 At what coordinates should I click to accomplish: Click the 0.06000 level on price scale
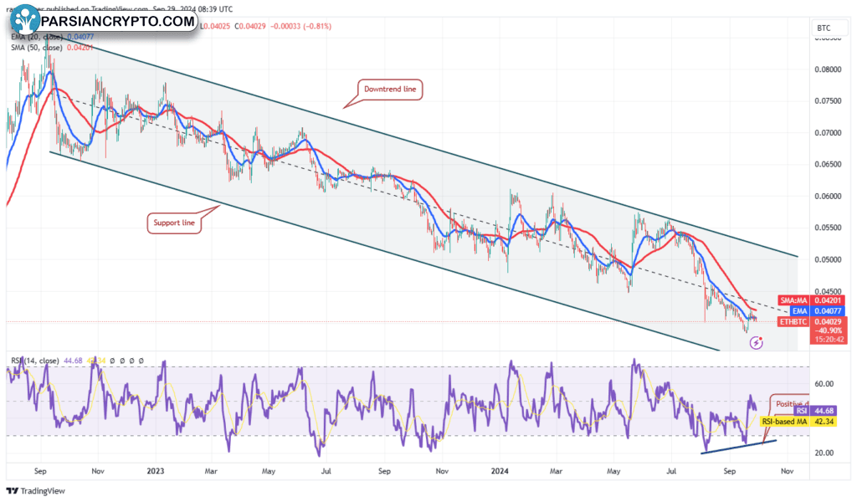tap(827, 197)
